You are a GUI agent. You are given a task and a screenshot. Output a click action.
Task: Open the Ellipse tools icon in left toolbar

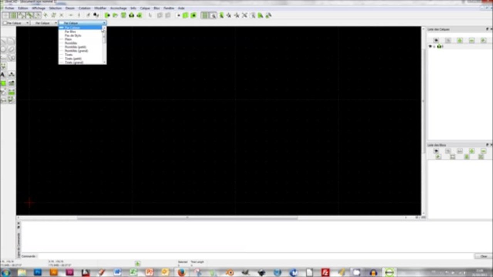click(12, 49)
